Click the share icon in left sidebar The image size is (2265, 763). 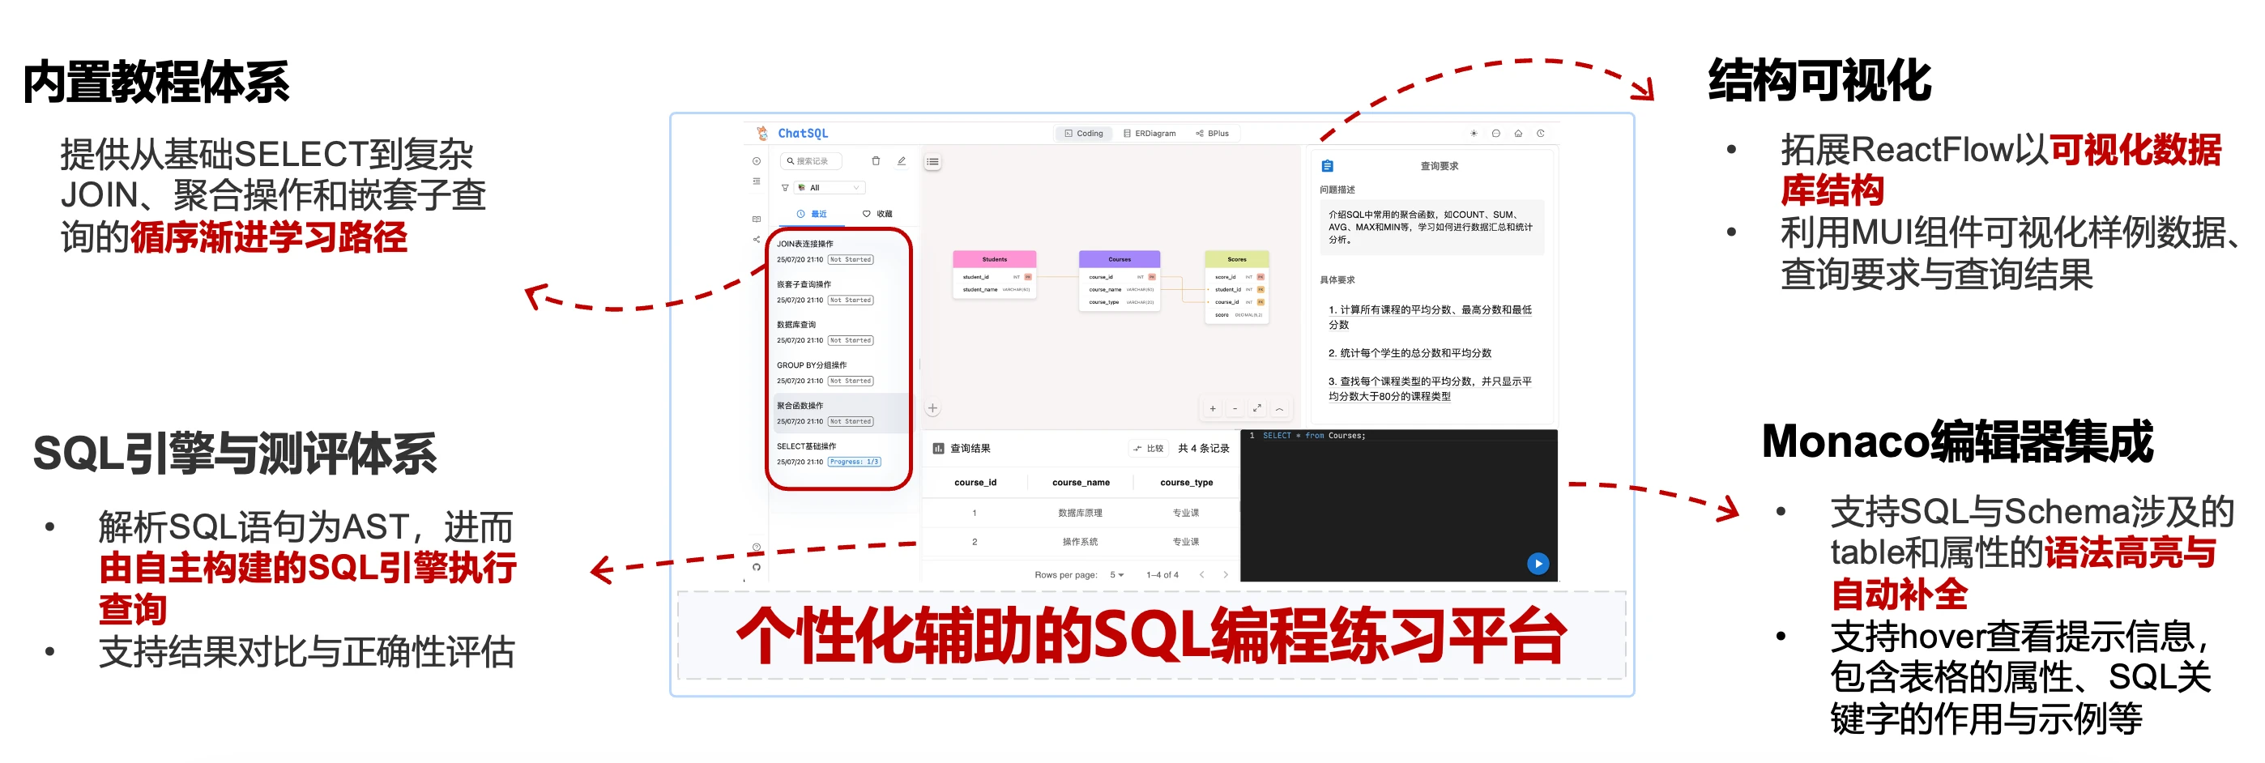tap(756, 239)
